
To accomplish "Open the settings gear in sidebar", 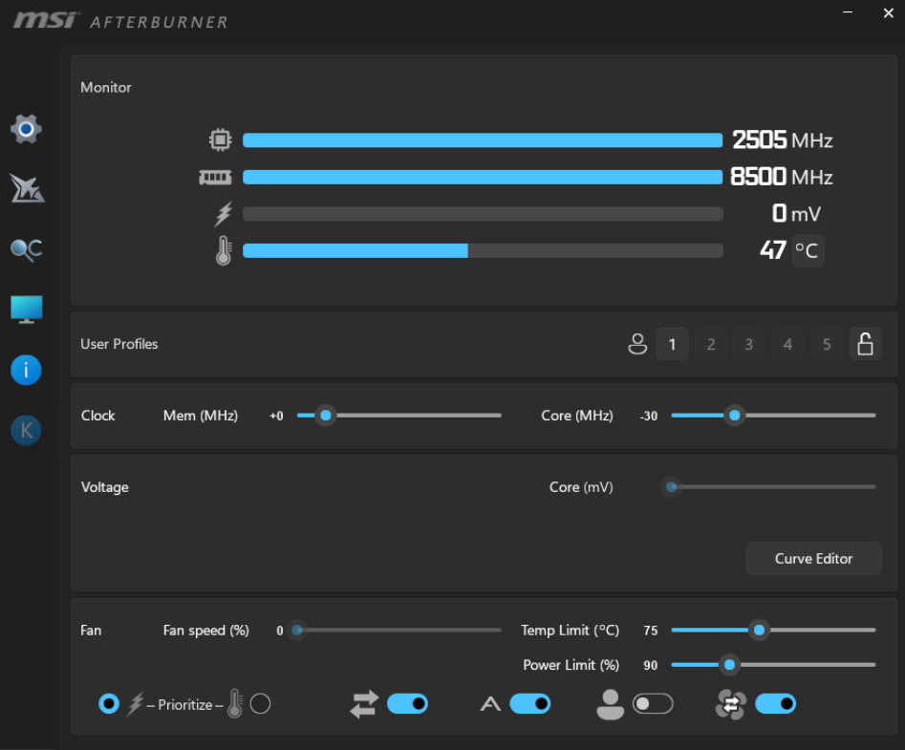I will [26, 129].
